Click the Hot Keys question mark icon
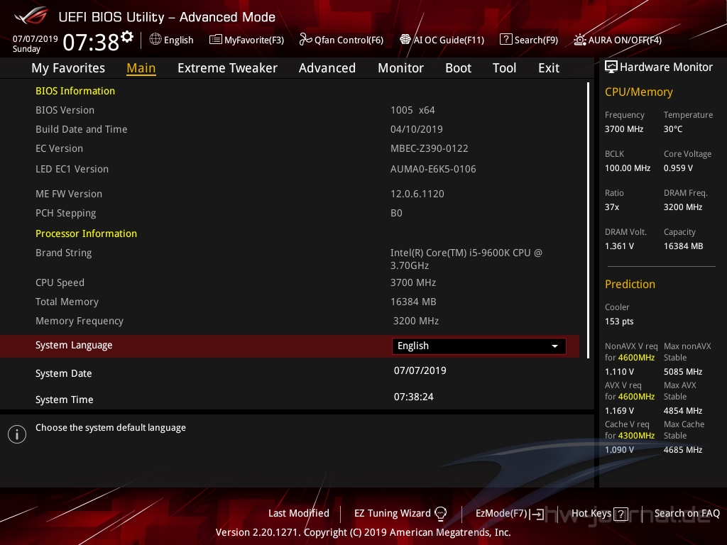Viewport: 727px width, 545px height. click(621, 514)
